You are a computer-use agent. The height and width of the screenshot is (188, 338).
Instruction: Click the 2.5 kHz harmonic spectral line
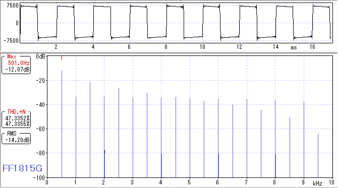click(x=119, y=133)
